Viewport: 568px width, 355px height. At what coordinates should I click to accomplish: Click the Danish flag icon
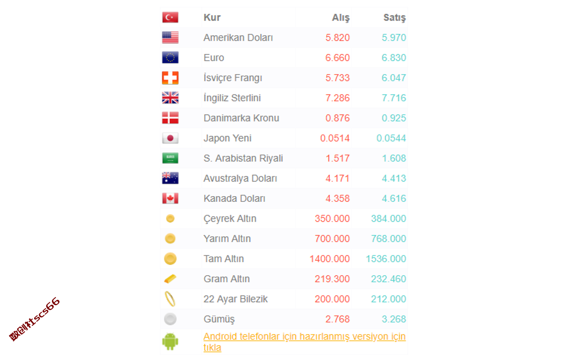(170, 118)
